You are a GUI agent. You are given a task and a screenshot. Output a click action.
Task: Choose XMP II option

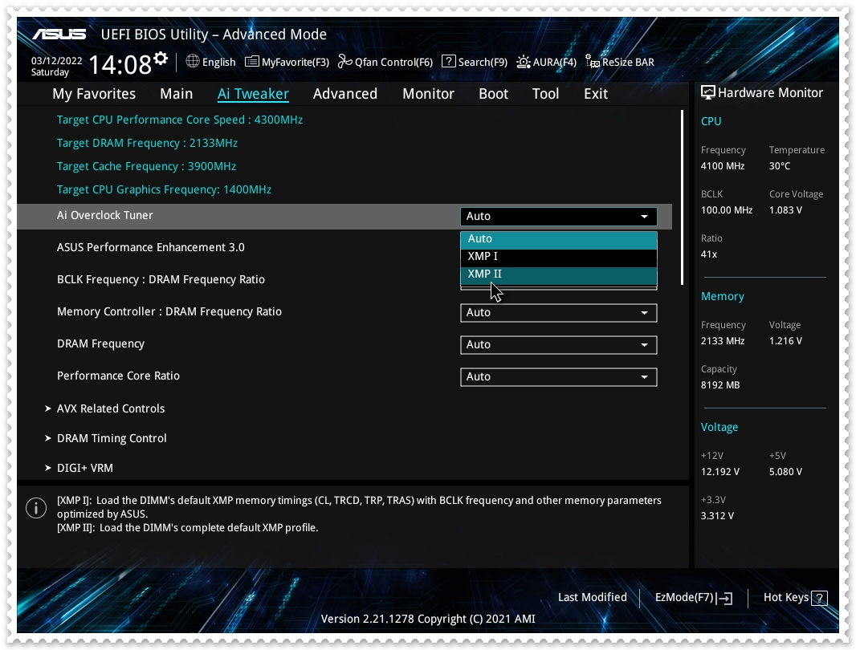(558, 274)
